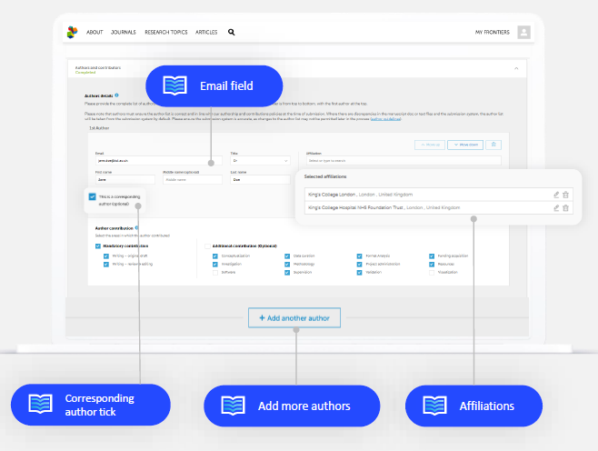Screen dimensions: 598x451
Task: Collapse the Authors and contributors section
Action: coord(515,68)
